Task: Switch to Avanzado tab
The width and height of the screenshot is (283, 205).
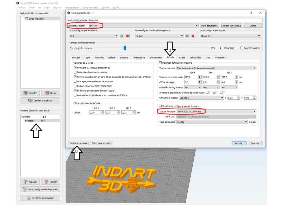Action: pos(220,58)
